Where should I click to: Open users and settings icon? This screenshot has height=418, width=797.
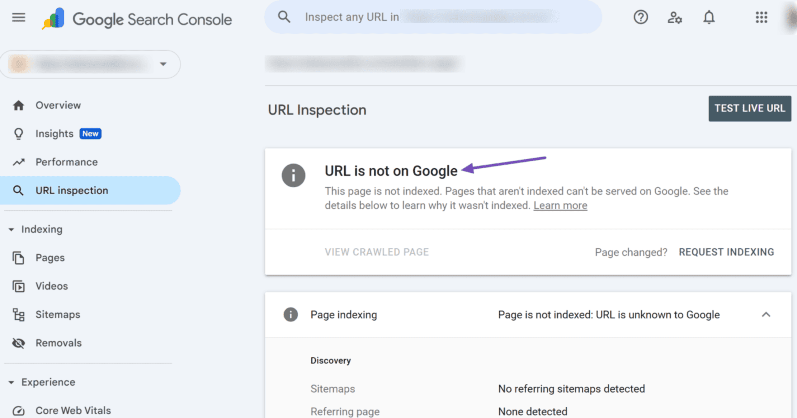pos(675,17)
